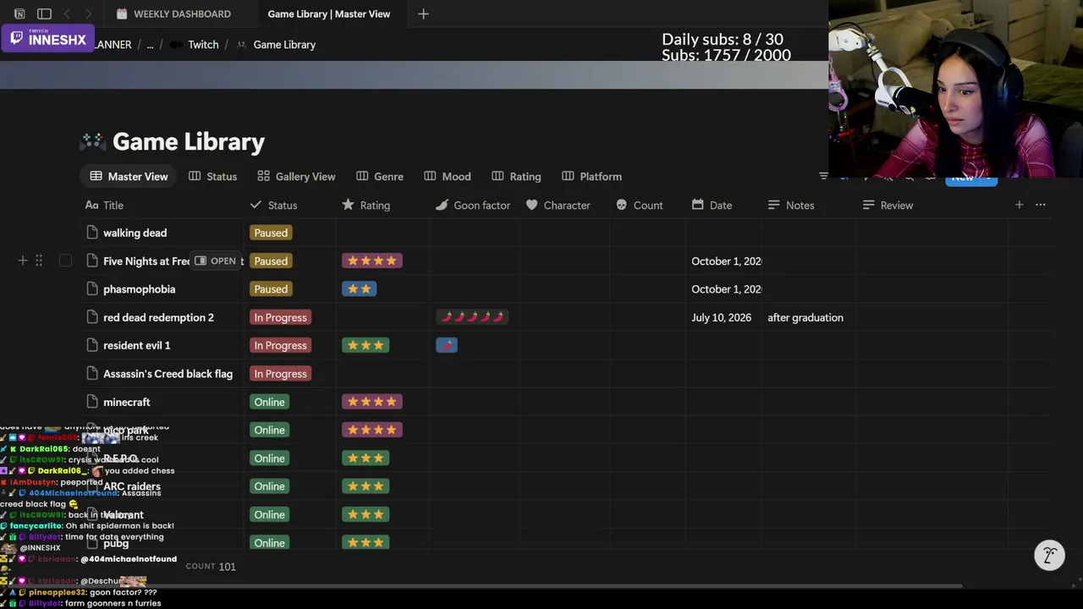Viewport: 1083px width, 609px height.
Task: Open the Date column header menu
Action: [x=712, y=206]
